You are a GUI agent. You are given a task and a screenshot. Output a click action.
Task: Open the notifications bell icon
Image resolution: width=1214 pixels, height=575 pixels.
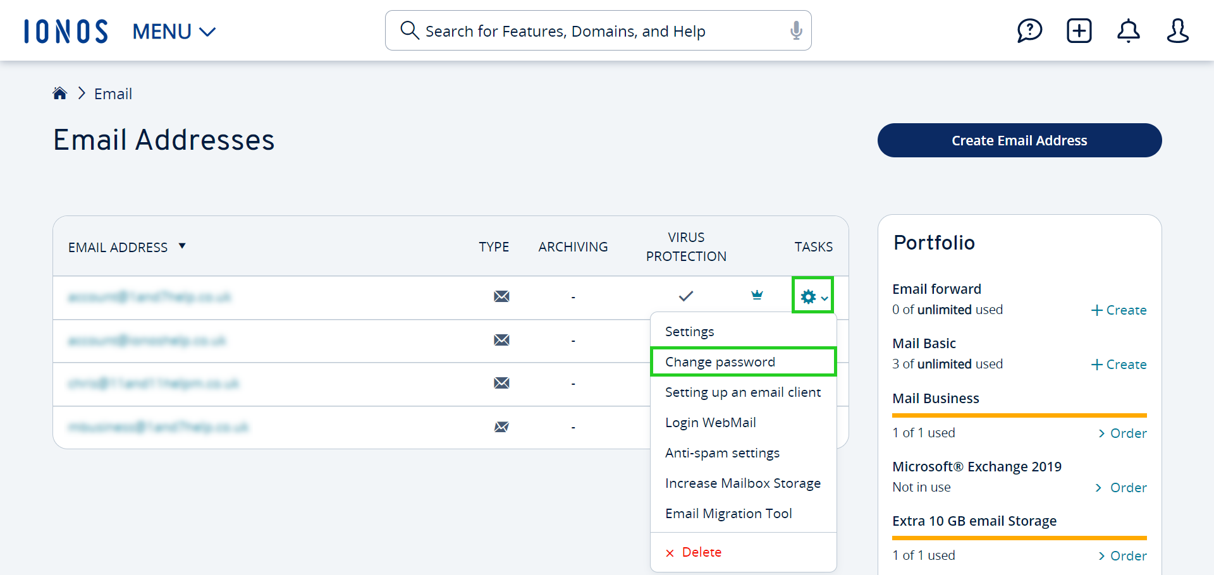[x=1128, y=30]
